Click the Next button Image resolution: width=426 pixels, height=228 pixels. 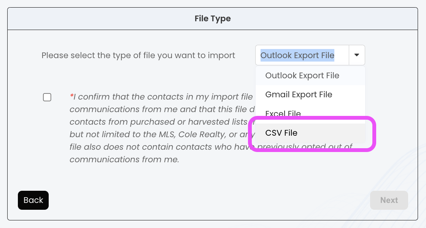(389, 200)
